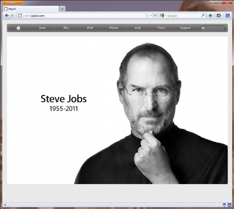Close the add-on bar with the x
This screenshot has height=209, width=234.
[x=5, y=205]
